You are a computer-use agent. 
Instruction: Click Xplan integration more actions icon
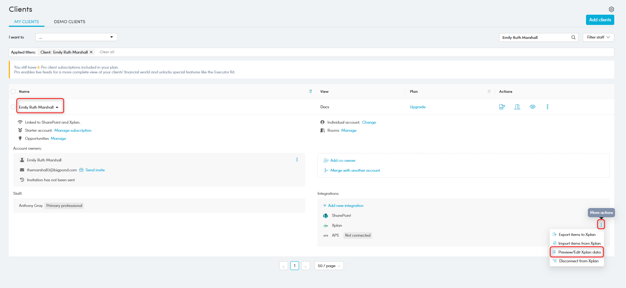coord(601,225)
